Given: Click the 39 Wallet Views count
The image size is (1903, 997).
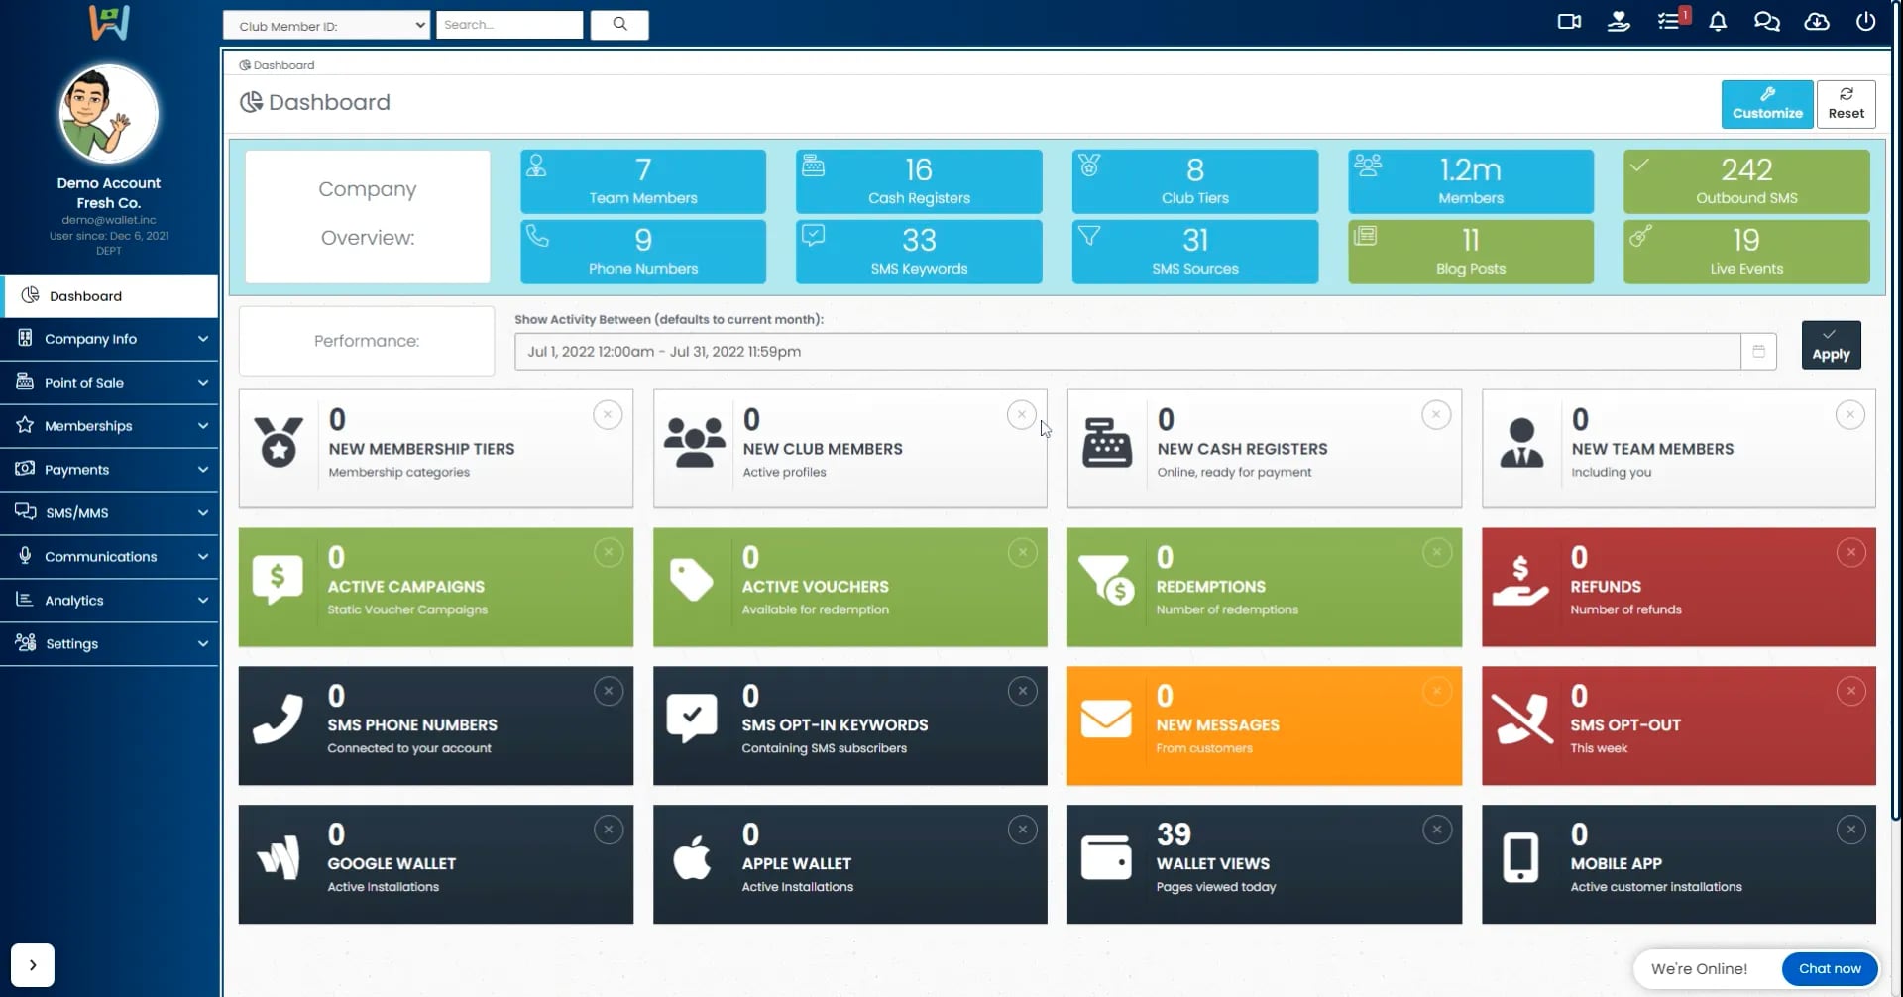Looking at the screenshot, I should coord(1174,834).
